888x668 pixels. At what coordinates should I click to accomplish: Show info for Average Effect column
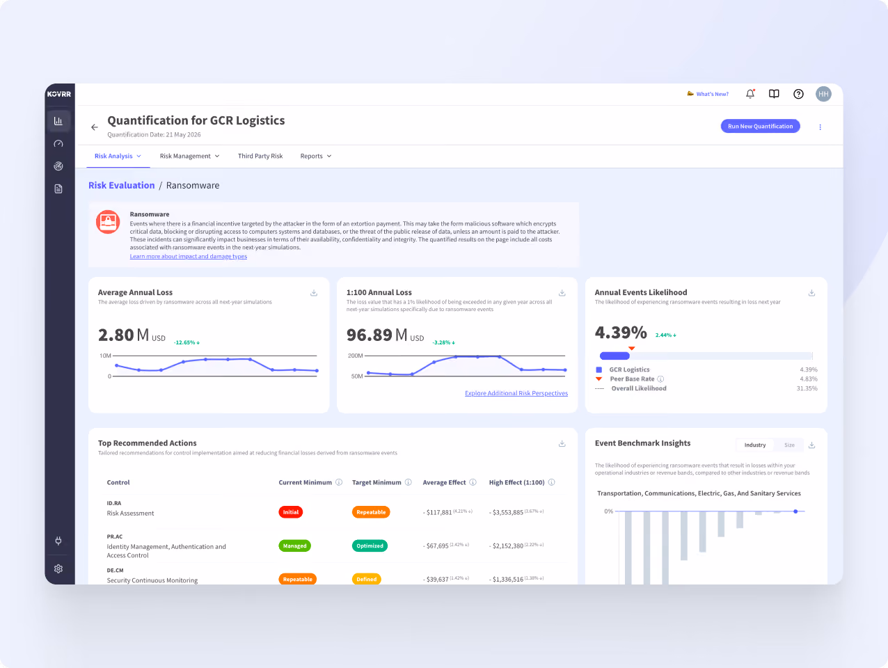[x=473, y=482]
